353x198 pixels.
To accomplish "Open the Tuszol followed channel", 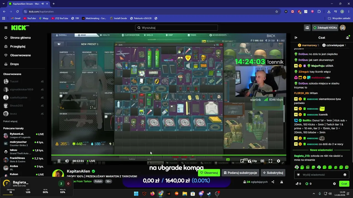I will (x=23, y=81).
